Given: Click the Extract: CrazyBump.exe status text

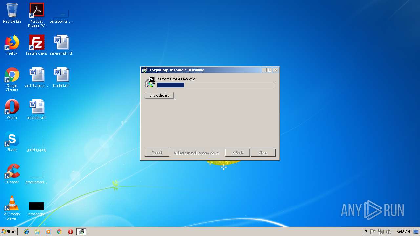Looking at the screenshot, I should (x=176, y=79).
